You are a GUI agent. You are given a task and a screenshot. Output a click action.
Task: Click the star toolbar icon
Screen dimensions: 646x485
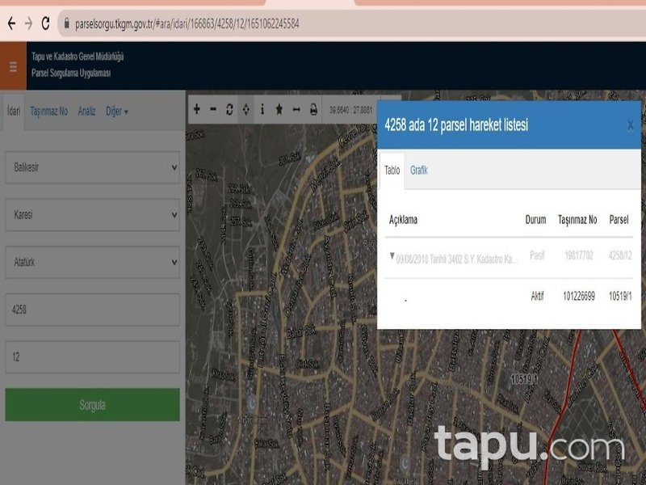[x=279, y=109]
